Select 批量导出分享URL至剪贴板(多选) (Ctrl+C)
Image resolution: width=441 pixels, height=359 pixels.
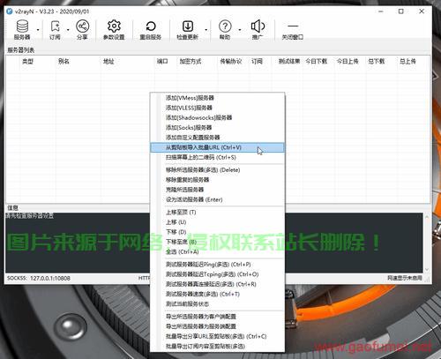point(217,336)
